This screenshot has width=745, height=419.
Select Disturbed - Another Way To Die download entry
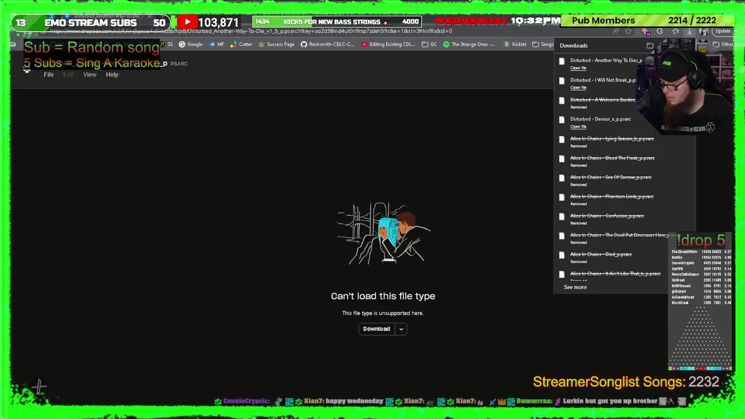point(606,61)
